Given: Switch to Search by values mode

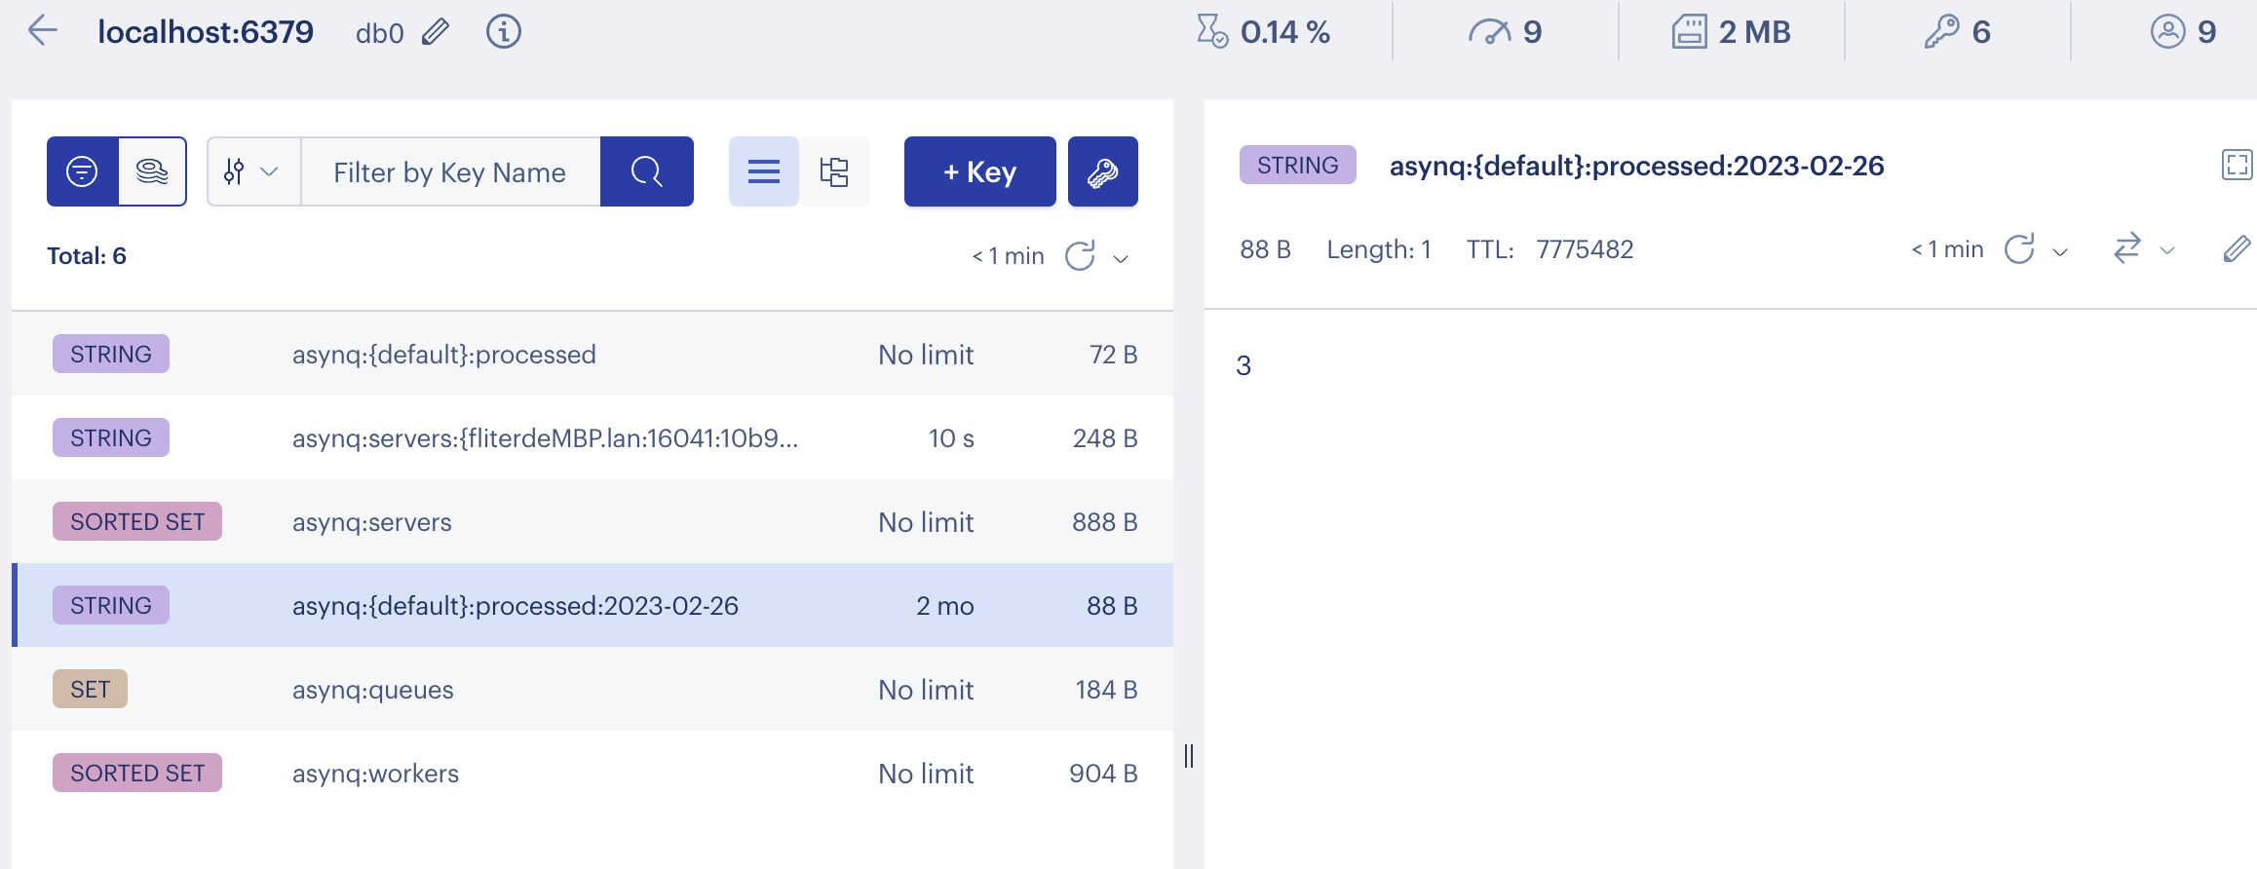Looking at the screenshot, I should (x=152, y=171).
